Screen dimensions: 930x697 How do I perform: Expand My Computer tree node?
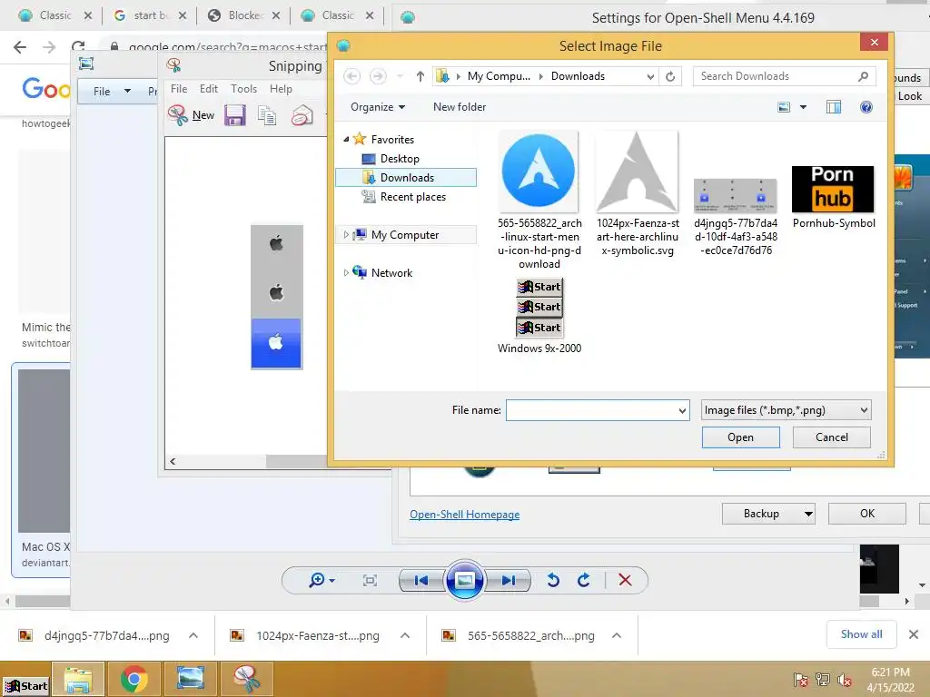[346, 235]
